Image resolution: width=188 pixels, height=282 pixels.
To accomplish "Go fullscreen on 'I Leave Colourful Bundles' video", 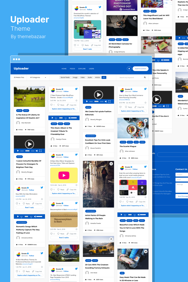I will point(40,151).
